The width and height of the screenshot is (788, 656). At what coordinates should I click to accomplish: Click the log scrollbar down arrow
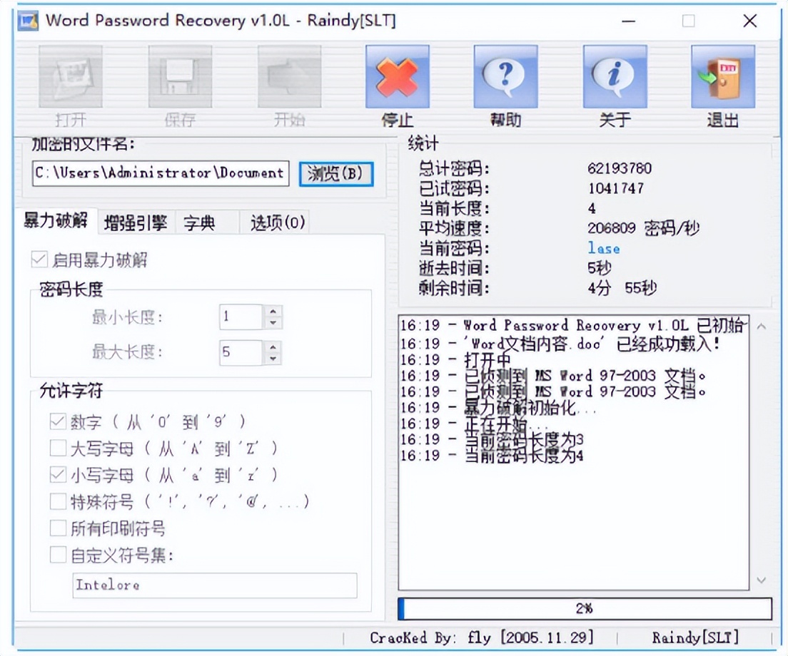pos(762,580)
